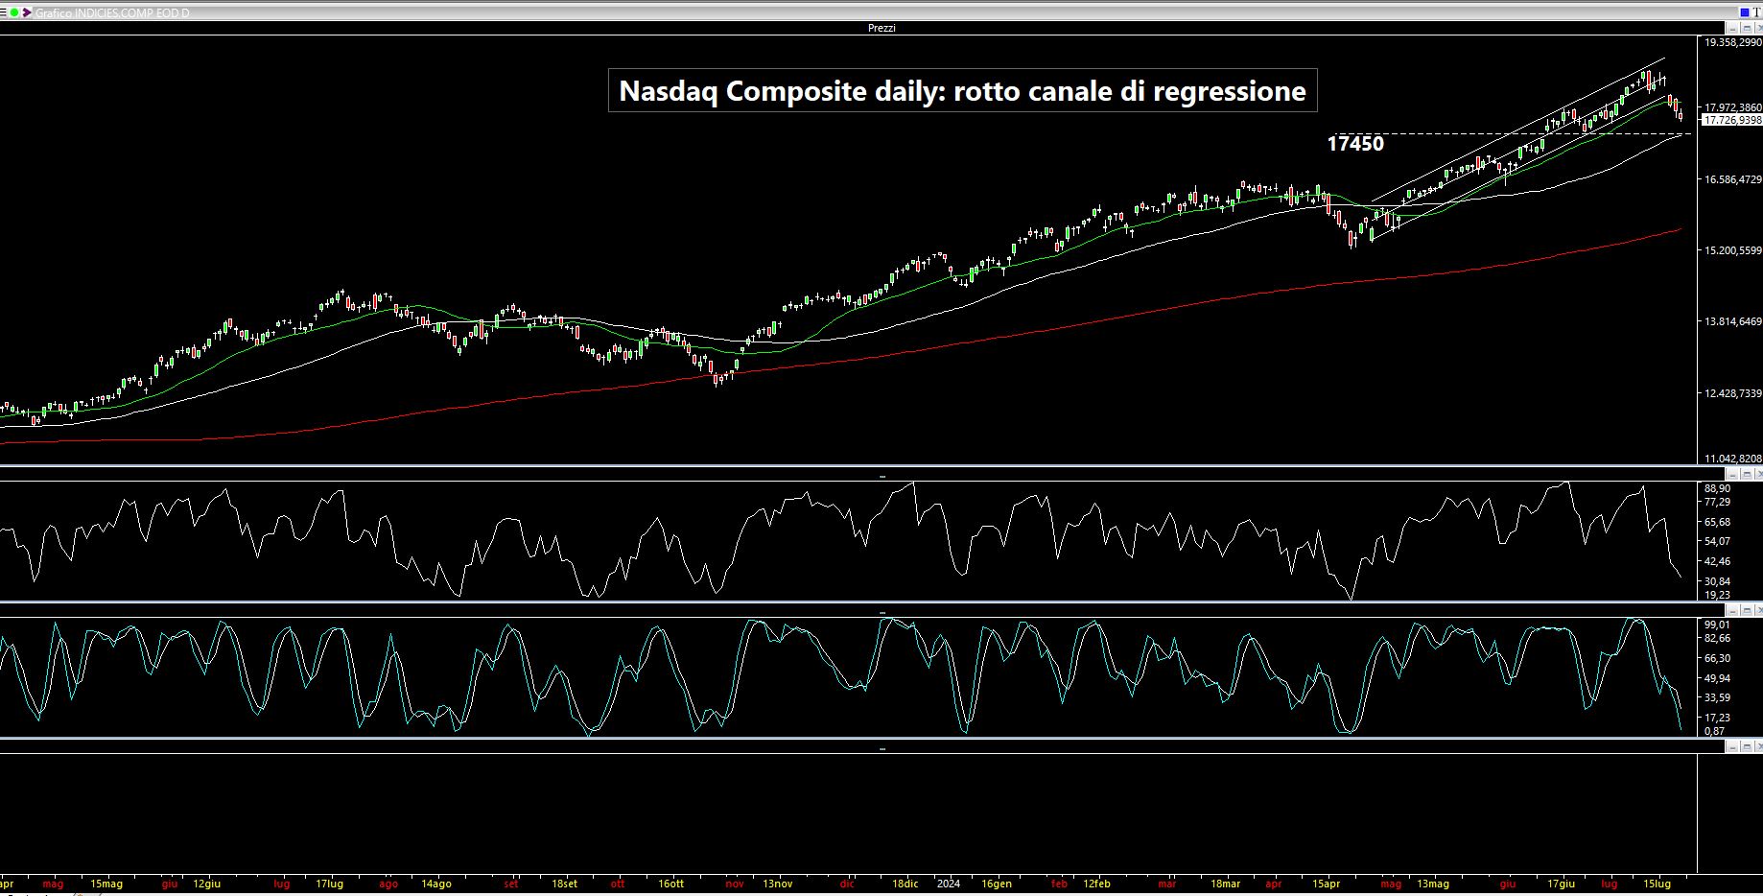Click the '16ott' date on the time axis
Screen dimensions: 1763x896
(671, 884)
